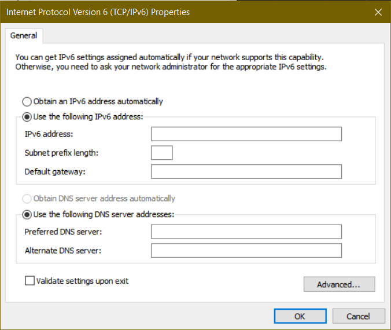Click the Validate settings upon exit label
The width and height of the screenshot is (391, 330).
[82, 281]
